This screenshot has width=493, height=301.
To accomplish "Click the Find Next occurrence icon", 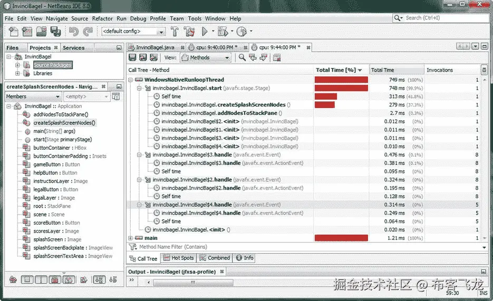I will click(264, 57).
